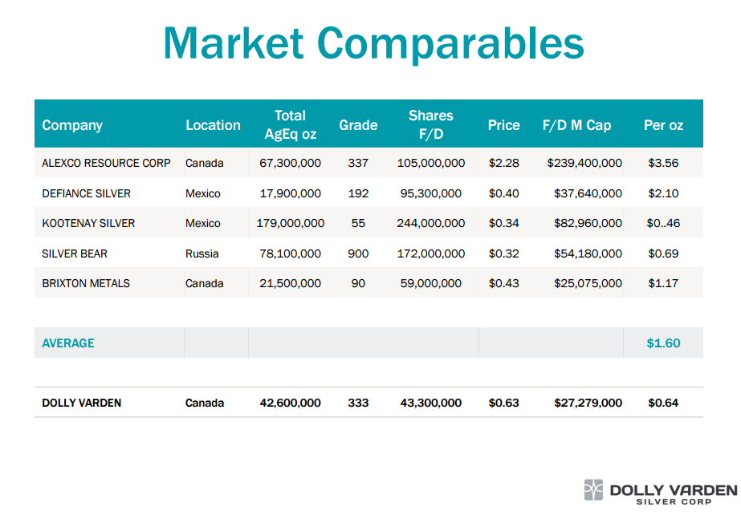Viewport: 741px width, 515px height.
Task: Select the F/D M Cap header
Action: point(576,125)
